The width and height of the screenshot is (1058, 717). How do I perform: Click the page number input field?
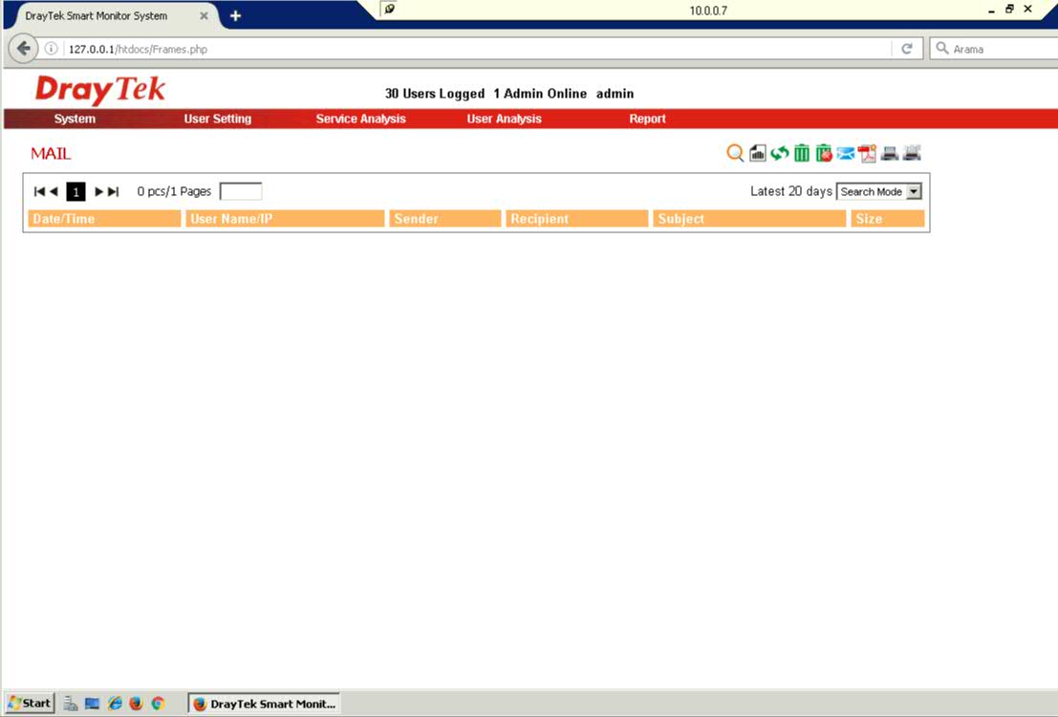pos(241,192)
